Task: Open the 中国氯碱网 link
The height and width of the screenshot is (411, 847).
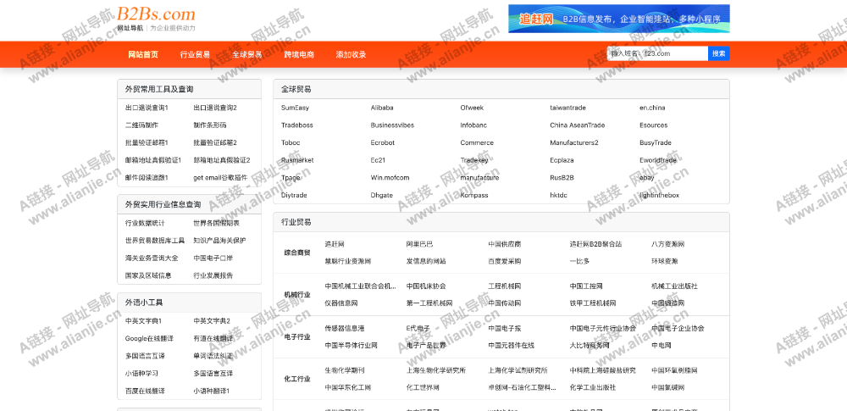Action: point(667,388)
